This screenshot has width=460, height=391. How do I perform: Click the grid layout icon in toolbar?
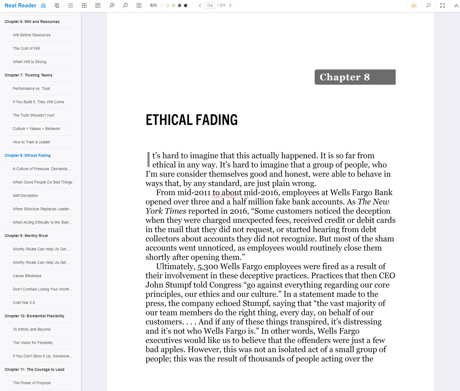84,5
